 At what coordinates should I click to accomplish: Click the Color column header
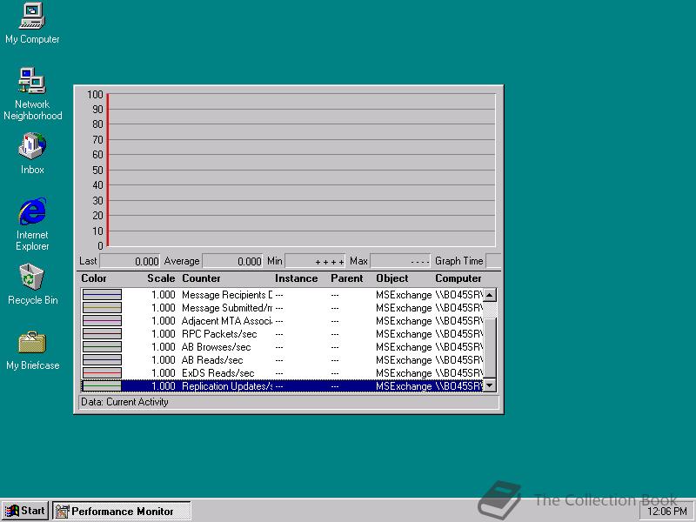94,278
